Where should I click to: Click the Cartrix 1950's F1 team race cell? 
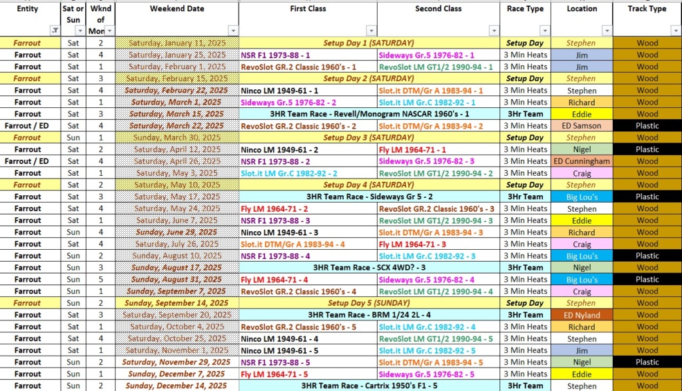point(368,386)
